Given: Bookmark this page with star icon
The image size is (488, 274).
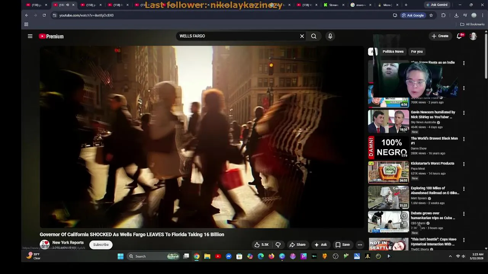Looking at the screenshot, I should click(x=431, y=15).
